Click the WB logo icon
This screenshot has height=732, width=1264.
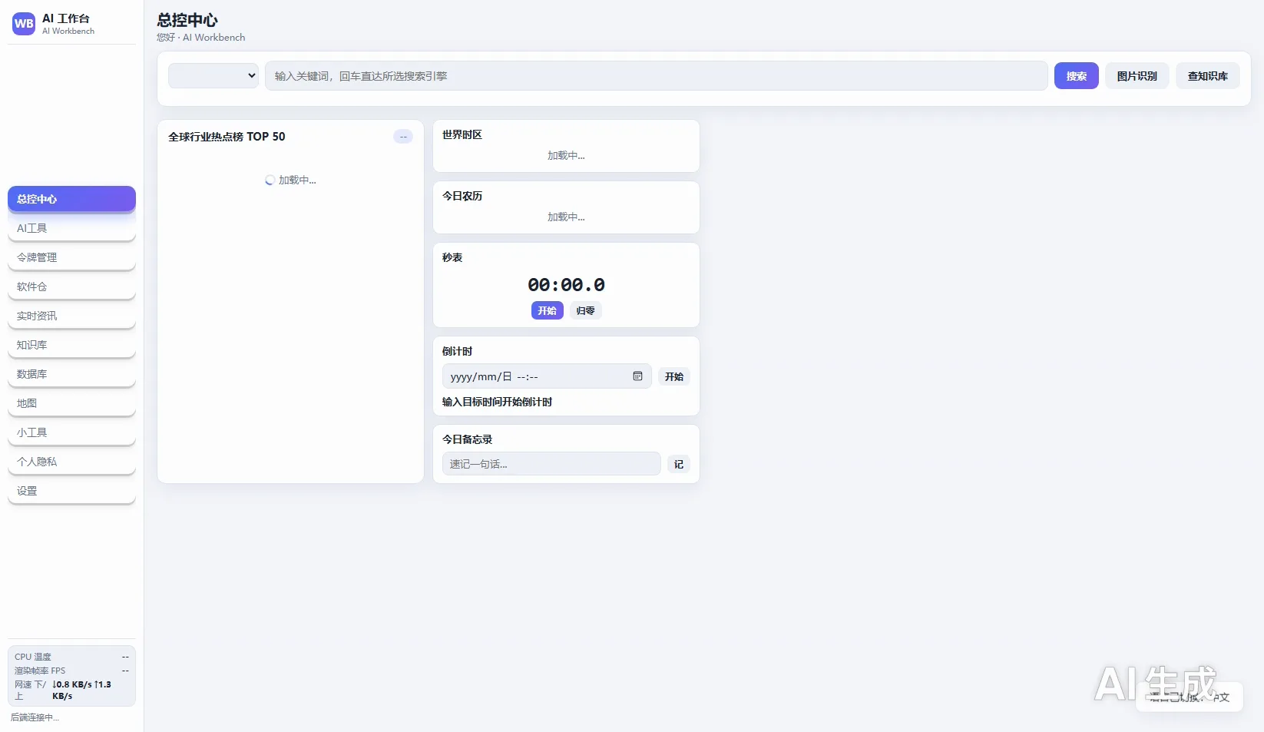click(24, 24)
